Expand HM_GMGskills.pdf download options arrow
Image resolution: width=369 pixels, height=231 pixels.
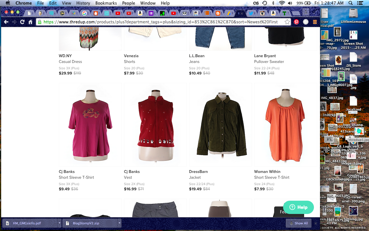59,223
